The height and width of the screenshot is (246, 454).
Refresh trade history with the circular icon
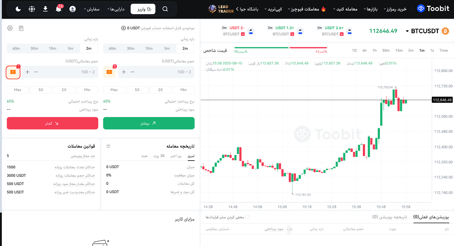coord(108,146)
